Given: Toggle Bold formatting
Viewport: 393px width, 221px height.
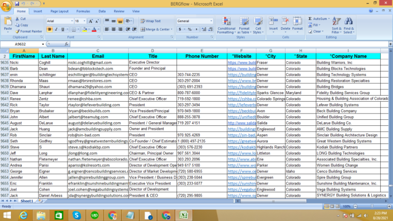Looking at the screenshot, I should coord(49,29).
